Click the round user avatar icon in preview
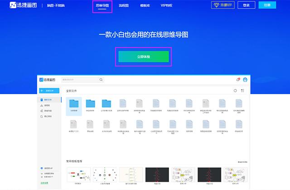Image resolution: width=290 pixels, height=190 pixels. coord(245,80)
